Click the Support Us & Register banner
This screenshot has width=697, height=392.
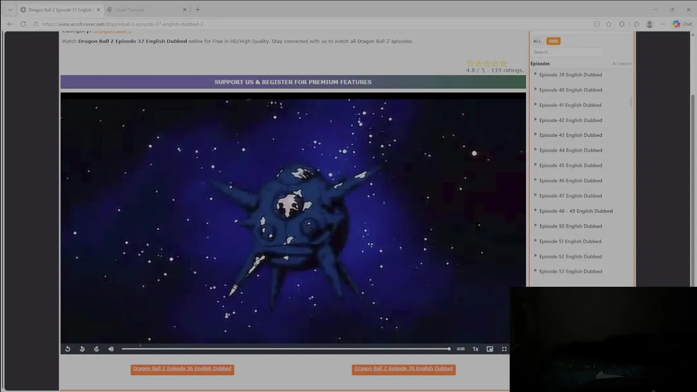[293, 82]
